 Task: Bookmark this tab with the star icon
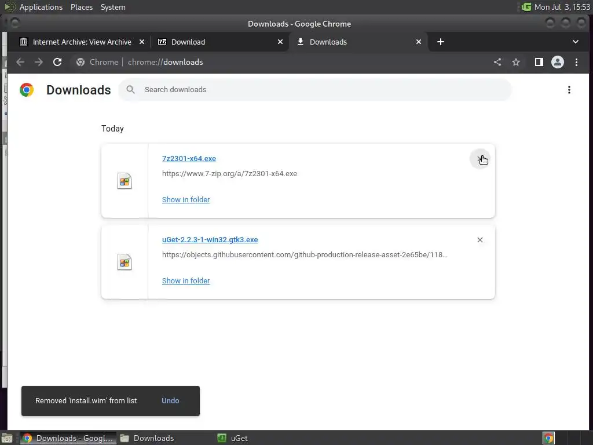[x=516, y=62]
